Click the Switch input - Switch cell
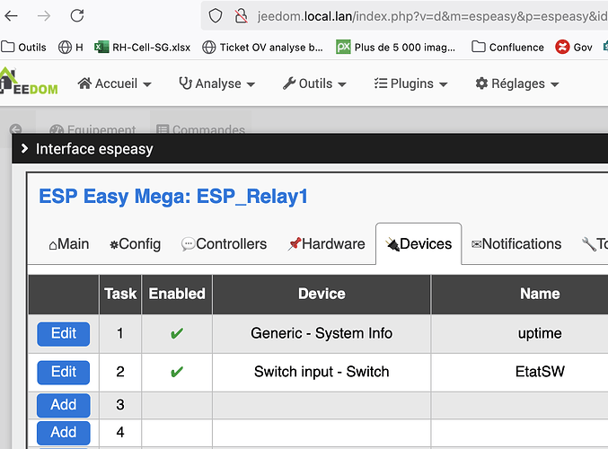Image resolution: width=608 pixels, height=449 pixels. tap(322, 372)
